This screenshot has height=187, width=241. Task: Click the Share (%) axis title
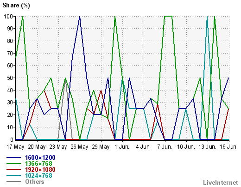click(x=16, y=6)
